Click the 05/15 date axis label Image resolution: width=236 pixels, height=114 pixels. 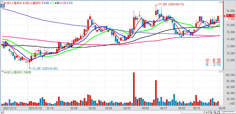[x=196, y=108]
